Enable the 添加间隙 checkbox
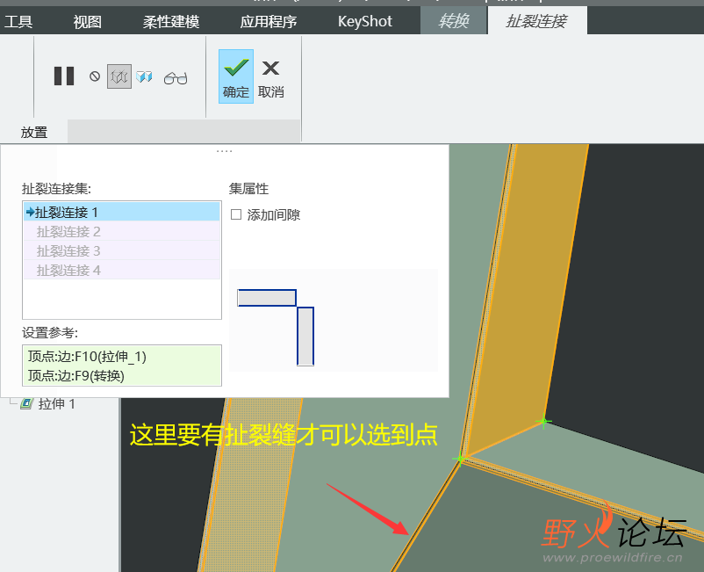Image resolution: width=704 pixels, height=572 pixels. tap(236, 214)
